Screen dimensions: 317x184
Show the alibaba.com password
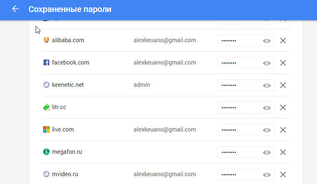[x=267, y=41]
